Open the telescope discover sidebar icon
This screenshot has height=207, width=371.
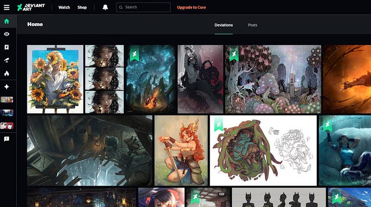[6, 60]
